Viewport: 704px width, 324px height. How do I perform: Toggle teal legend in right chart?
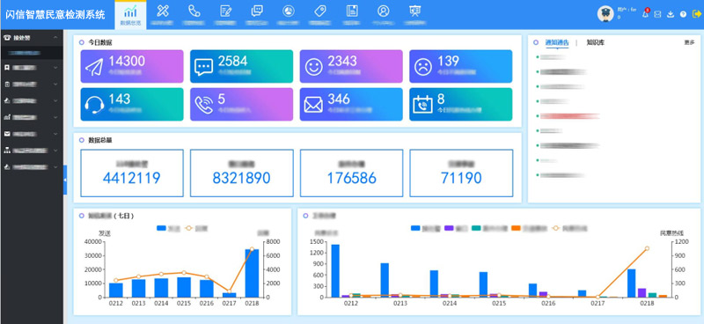pyautogui.click(x=489, y=228)
